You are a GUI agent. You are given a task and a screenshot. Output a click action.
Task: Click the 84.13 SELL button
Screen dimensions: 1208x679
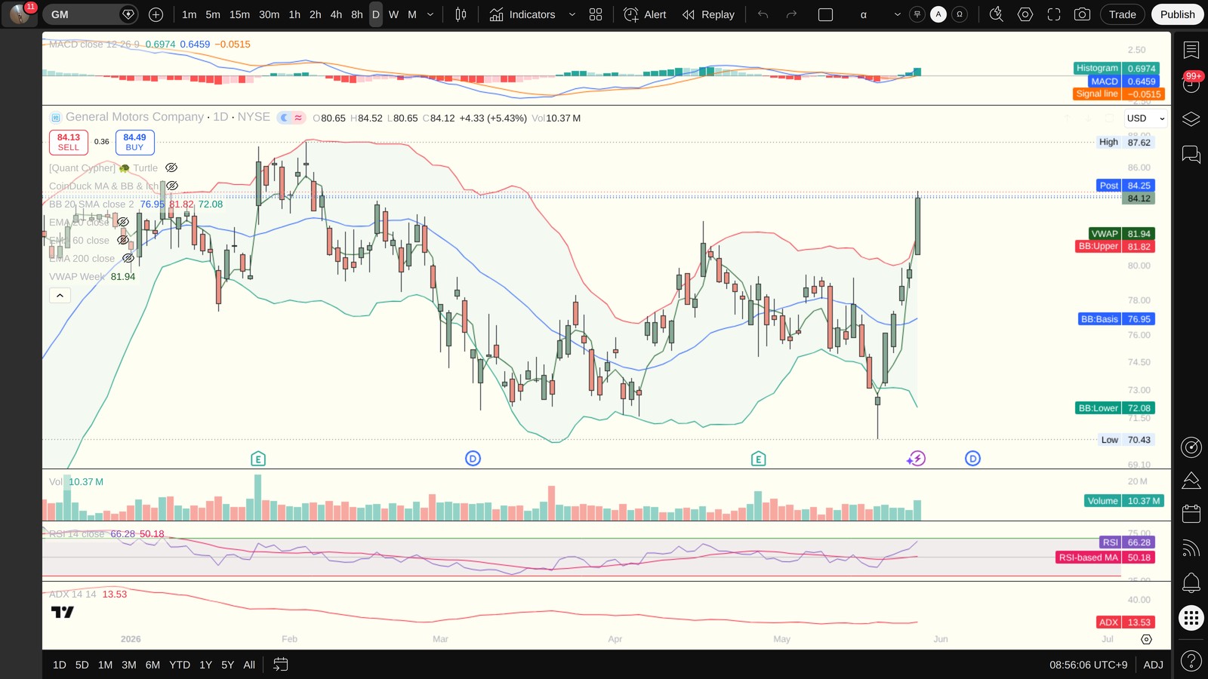point(69,142)
